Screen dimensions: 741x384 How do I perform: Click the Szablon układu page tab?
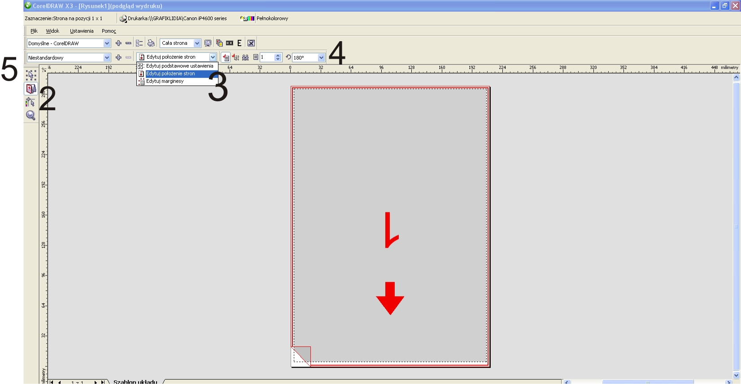tap(135, 382)
